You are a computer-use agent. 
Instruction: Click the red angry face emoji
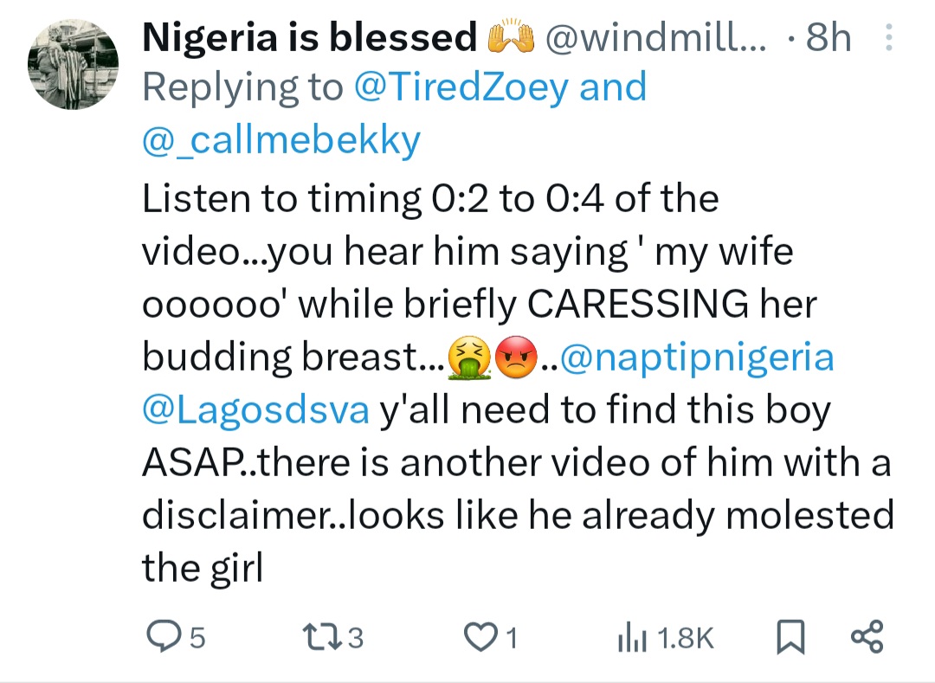pyautogui.click(x=513, y=360)
